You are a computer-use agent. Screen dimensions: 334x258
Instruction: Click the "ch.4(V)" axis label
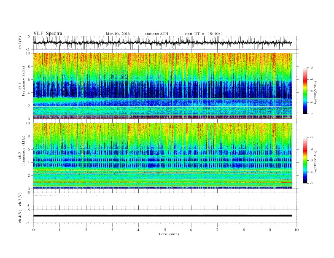tap(20, 216)
